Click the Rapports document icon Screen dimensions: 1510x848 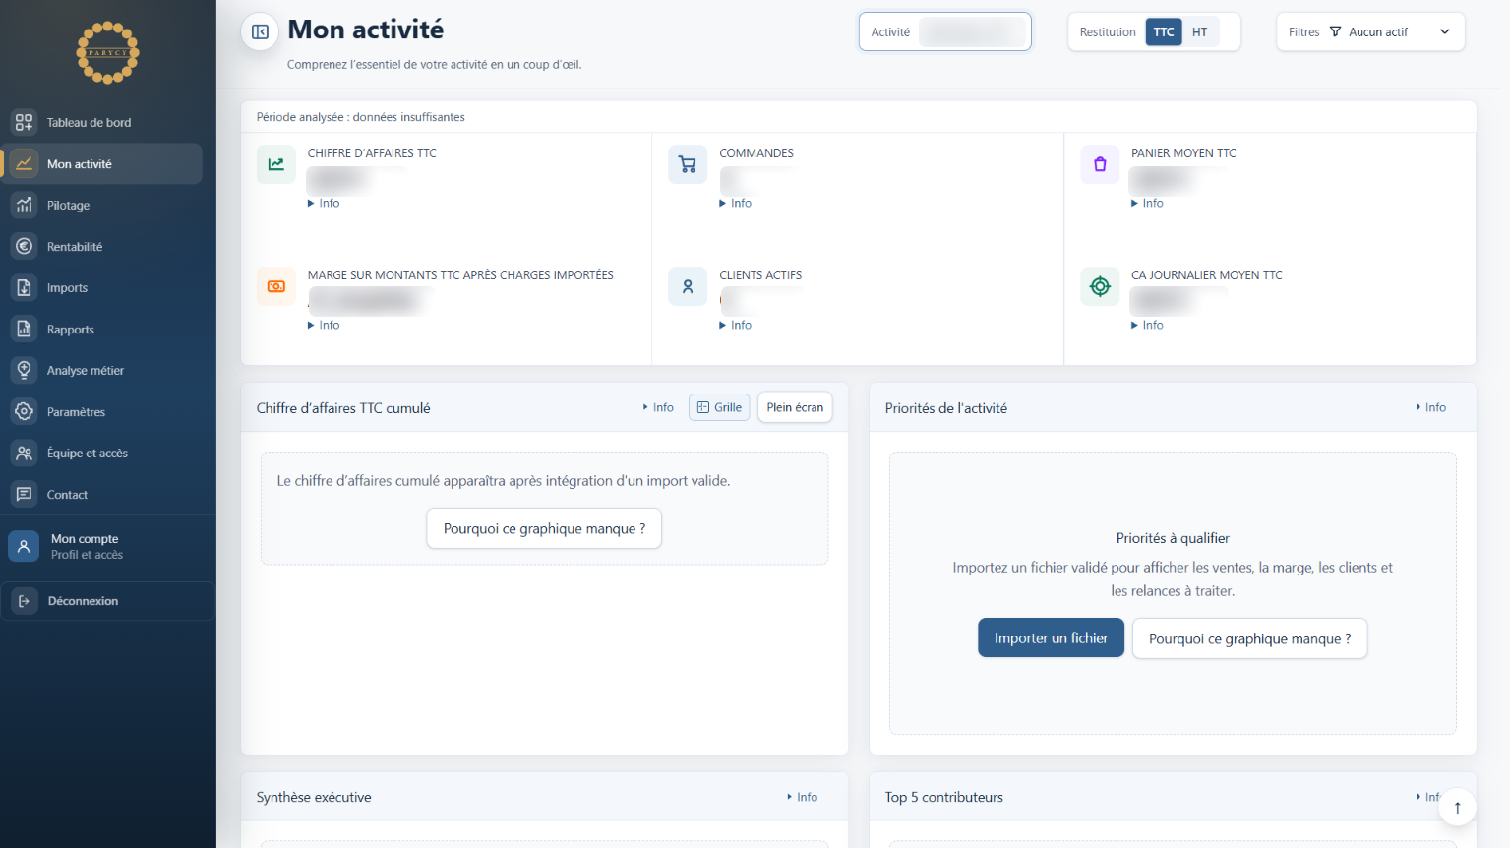[x=24, y=329]
